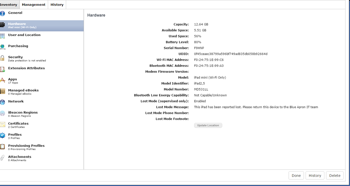Click the Wi-Fi MAC address F0:24:75:1E:99:C6
350x186 pixels.
[x=209, y=60]
